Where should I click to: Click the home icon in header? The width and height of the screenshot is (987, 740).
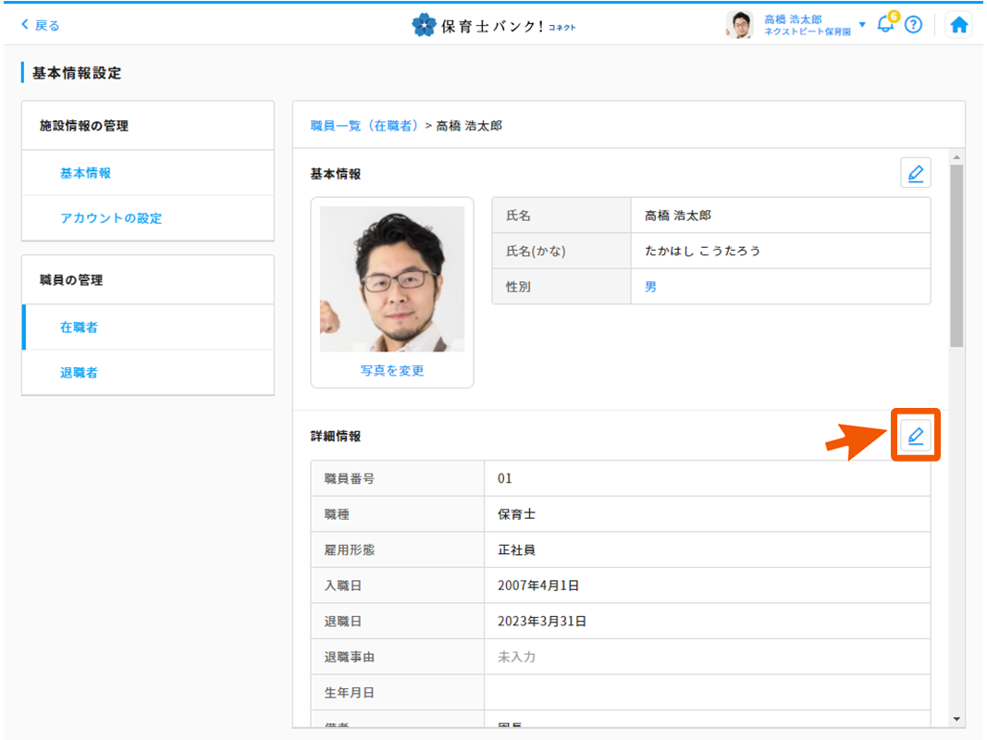click(959, 25)
